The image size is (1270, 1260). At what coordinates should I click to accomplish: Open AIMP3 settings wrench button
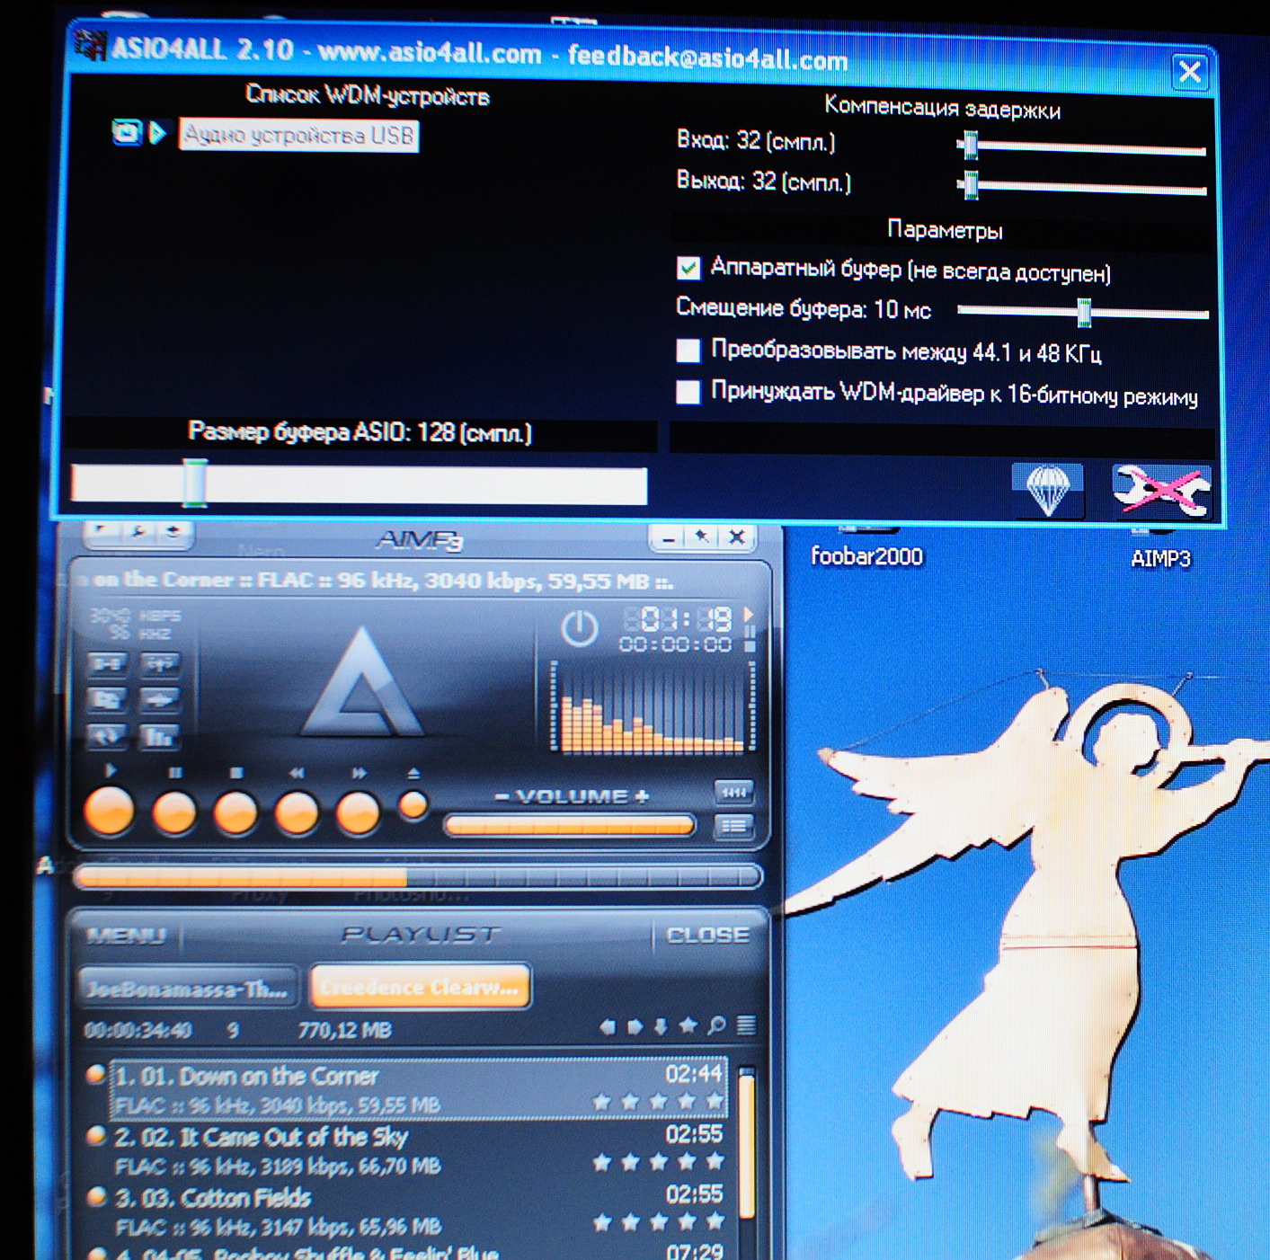pos(138,532)
